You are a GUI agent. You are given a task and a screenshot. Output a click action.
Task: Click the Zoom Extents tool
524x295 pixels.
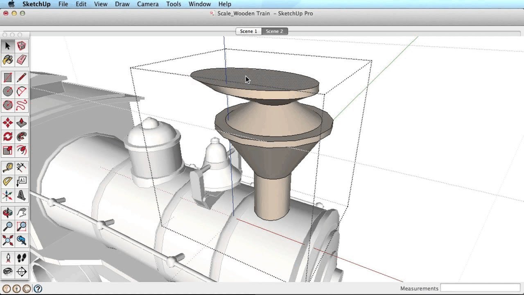tap(8, 240)
